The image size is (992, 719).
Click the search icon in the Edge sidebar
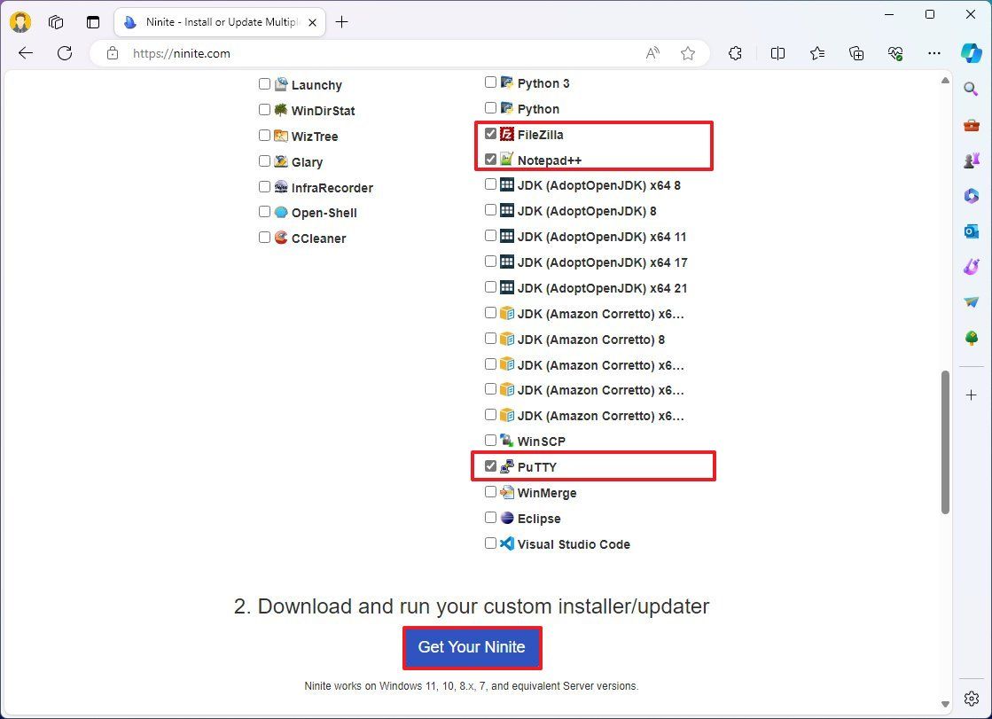coord(971,89)
